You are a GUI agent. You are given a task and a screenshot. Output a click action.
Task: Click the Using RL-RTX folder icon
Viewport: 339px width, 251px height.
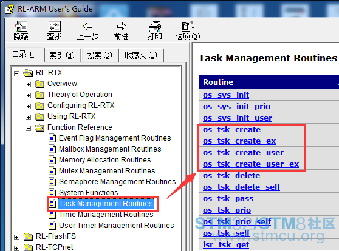coord(39,116)
